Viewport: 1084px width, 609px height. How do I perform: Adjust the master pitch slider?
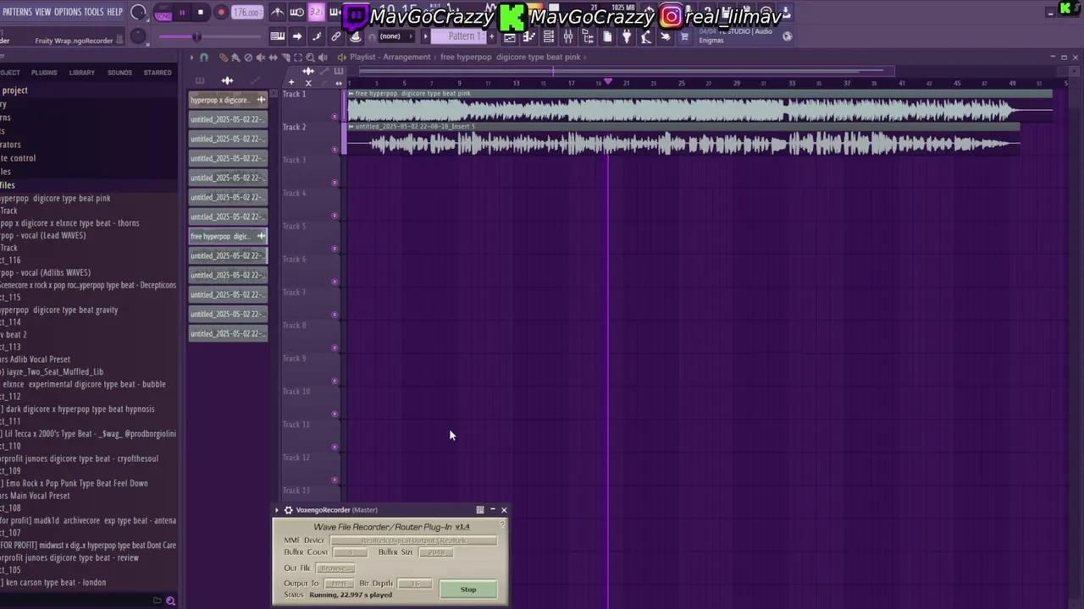(196, 36)
